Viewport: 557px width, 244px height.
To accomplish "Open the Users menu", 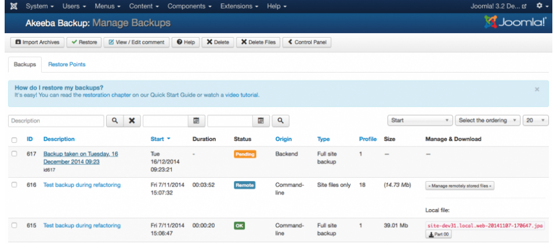I will 74,6.
